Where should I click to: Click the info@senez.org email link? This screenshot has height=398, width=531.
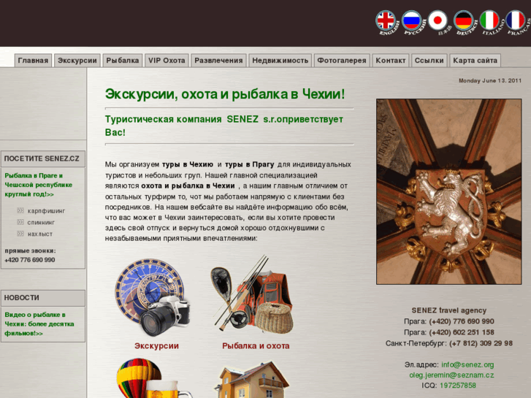pos(467,365)
